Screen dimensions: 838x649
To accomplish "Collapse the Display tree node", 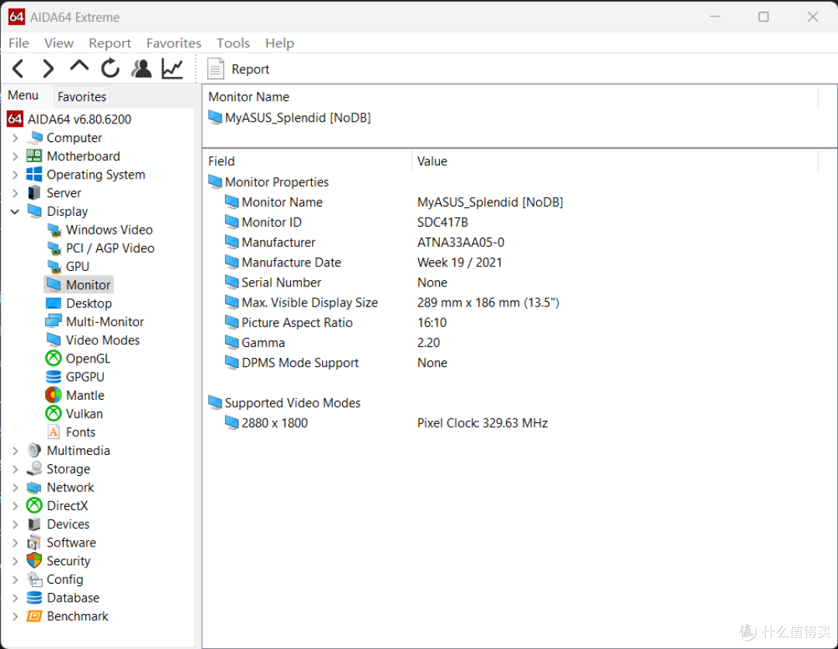I will (x=15, y=212).
